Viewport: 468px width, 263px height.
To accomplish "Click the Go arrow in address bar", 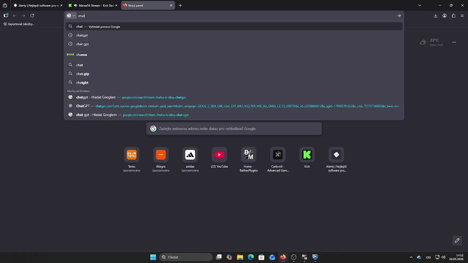I will (x=399, y=16).
